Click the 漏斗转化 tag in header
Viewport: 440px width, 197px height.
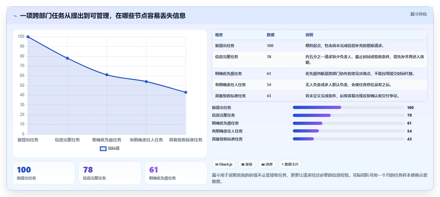tap(418, 14)
